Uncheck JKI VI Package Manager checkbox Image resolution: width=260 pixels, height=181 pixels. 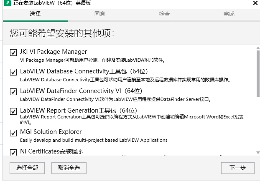[13, 53]
